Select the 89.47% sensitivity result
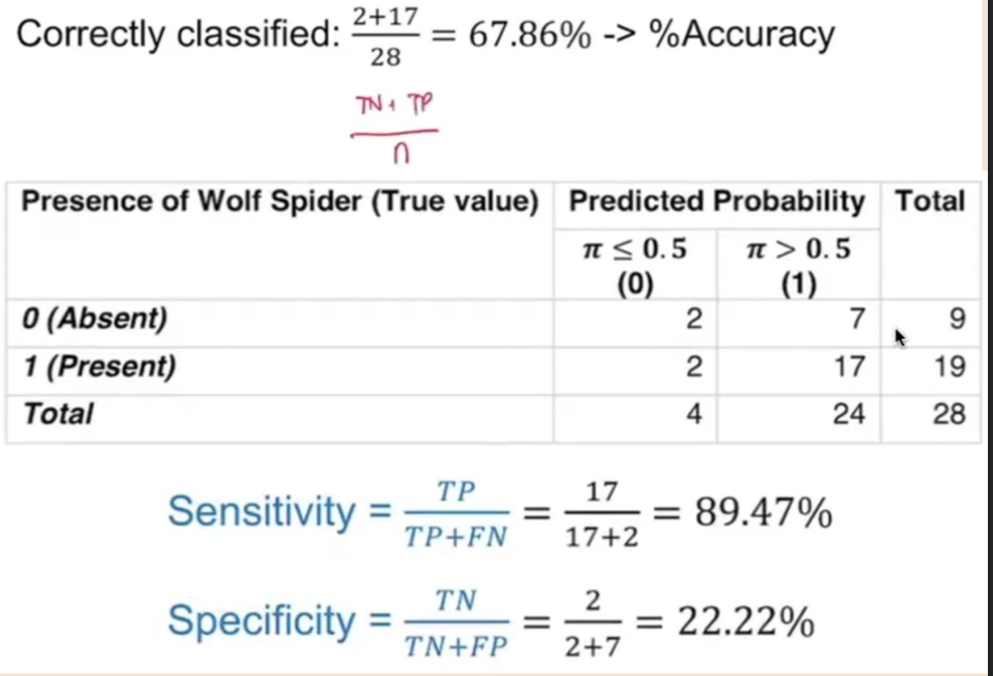This screenshot has height=676, width=993. coord(763,513)
